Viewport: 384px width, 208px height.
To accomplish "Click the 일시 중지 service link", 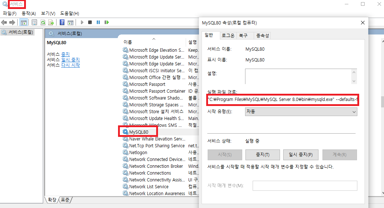I will pos(71,60).
